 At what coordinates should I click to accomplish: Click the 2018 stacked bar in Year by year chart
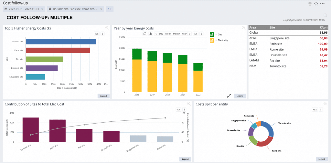[x=137, y=70]
